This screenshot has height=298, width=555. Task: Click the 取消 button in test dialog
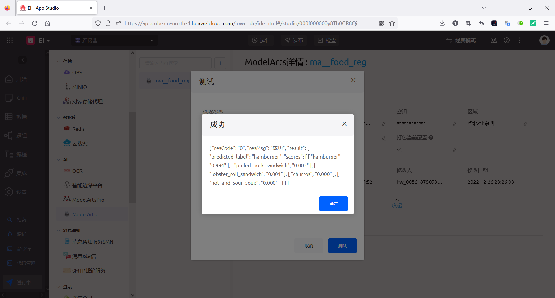pyautogui.click(x=309, y=246)
